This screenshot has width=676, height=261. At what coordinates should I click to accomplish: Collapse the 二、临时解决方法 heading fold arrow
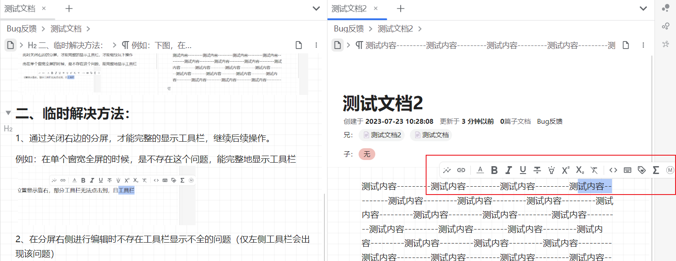[8, 113]
